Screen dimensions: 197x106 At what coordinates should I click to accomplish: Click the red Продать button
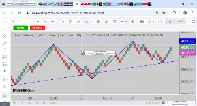[x=37, y=28]
